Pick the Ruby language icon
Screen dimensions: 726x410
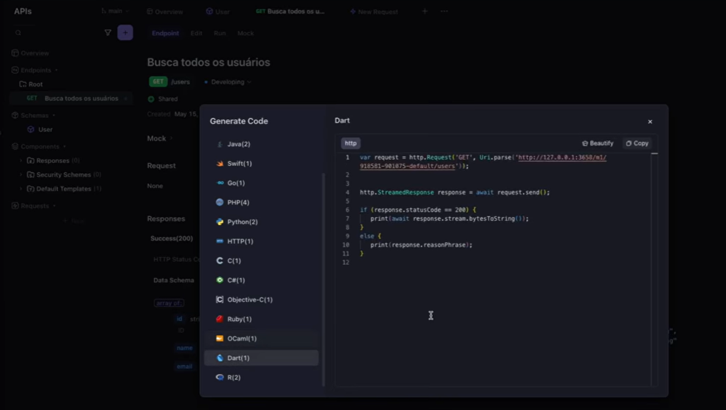click(x=219, y=319)
